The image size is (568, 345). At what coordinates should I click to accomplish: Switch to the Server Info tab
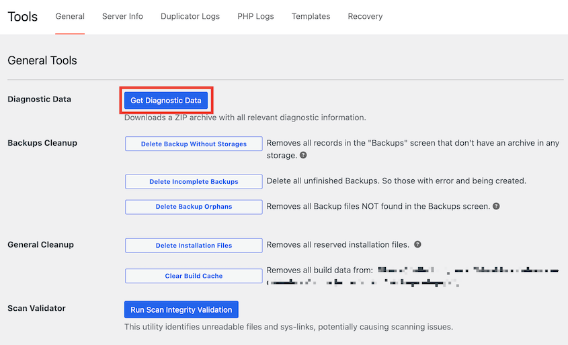122,16
